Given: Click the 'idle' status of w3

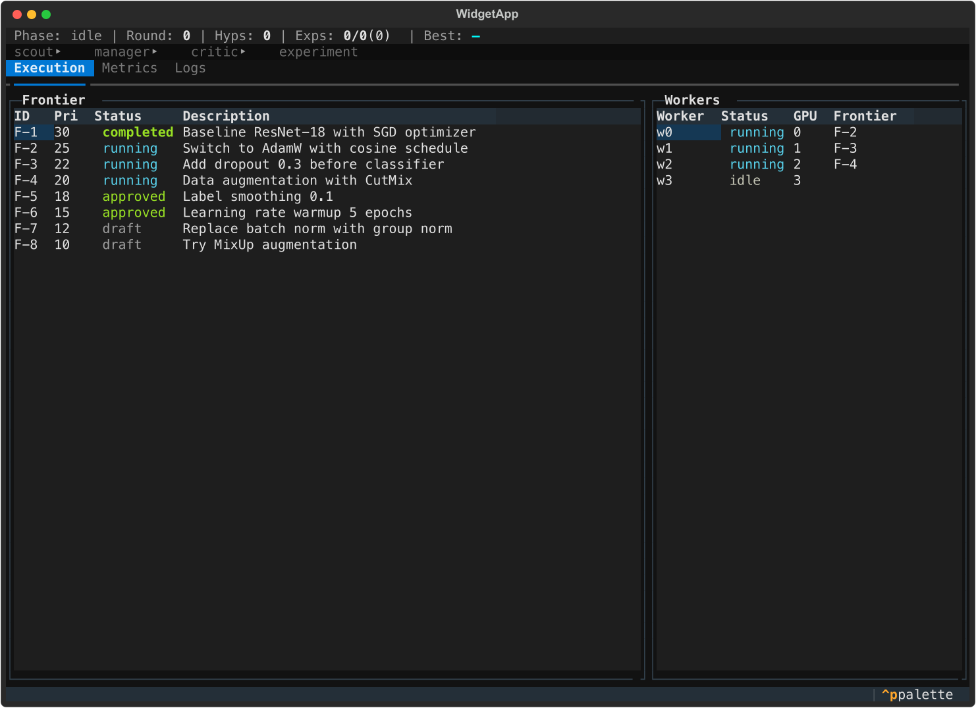Looking at the screenshot, I should point(745,180).
